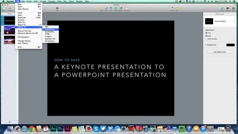Insert a Table from the toolbar
238x134 pixels.
[102, 8]
